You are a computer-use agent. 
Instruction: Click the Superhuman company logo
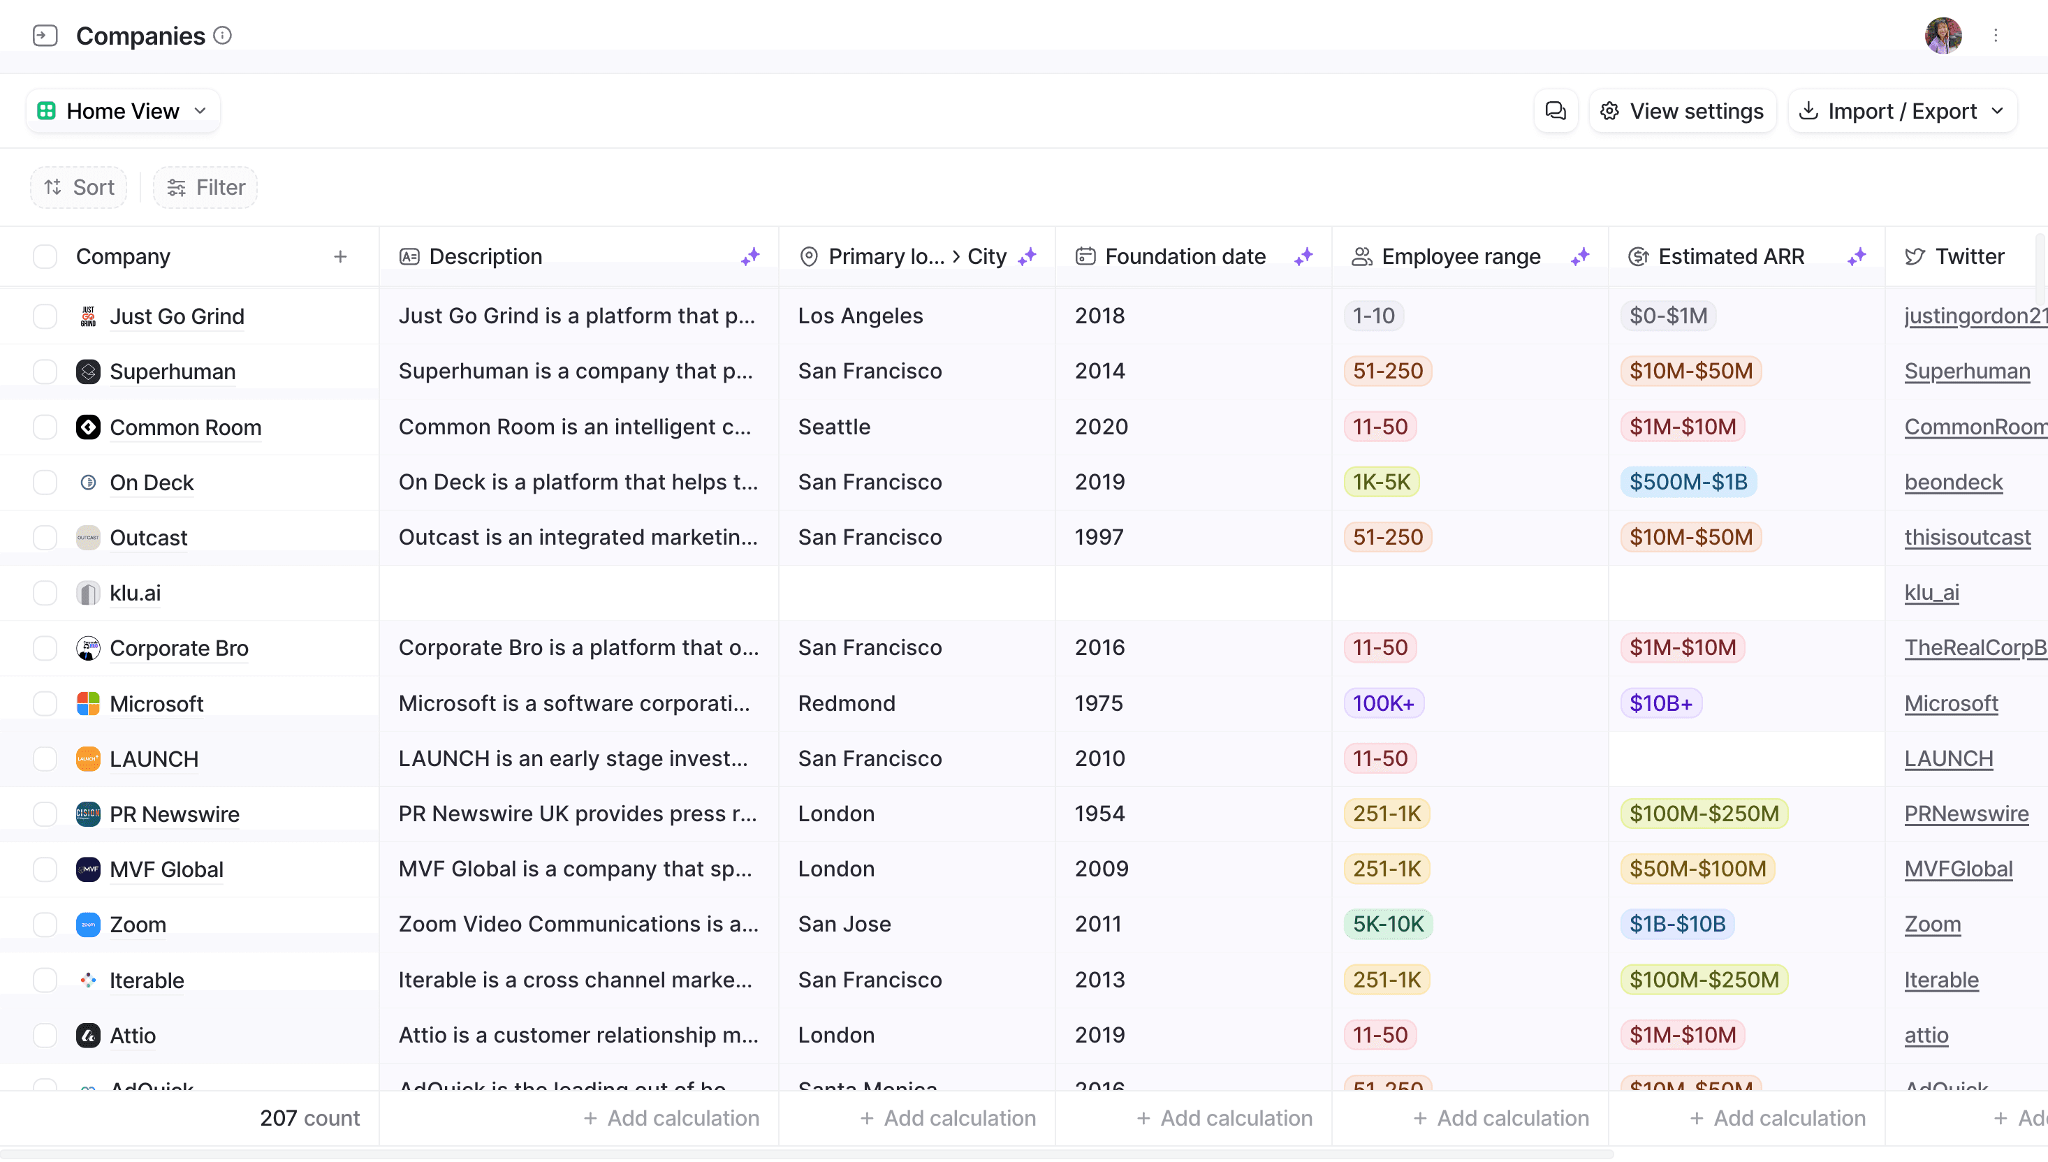click(x=88, y=372)
